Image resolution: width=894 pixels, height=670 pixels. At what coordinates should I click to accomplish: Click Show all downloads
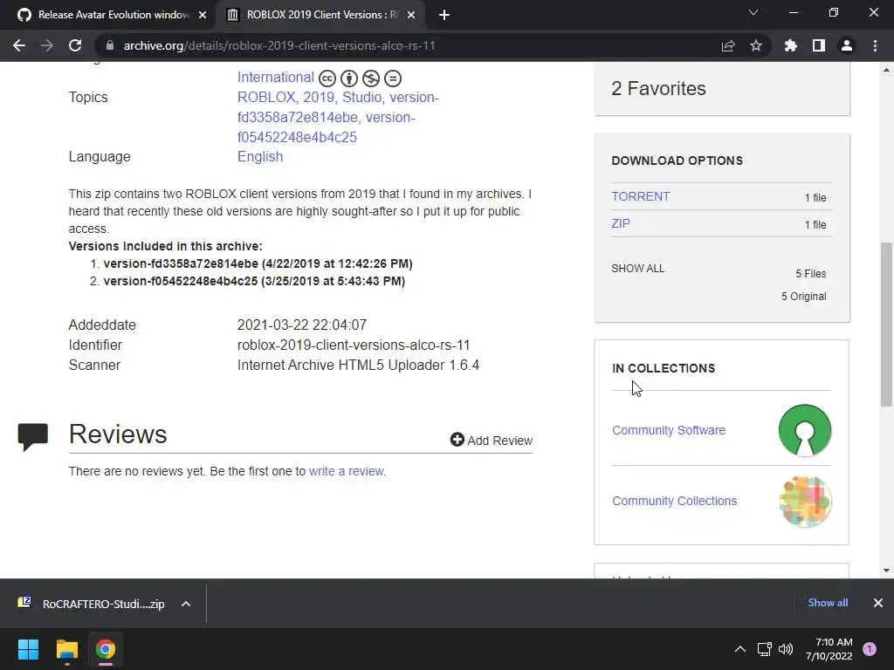point(828,603)
